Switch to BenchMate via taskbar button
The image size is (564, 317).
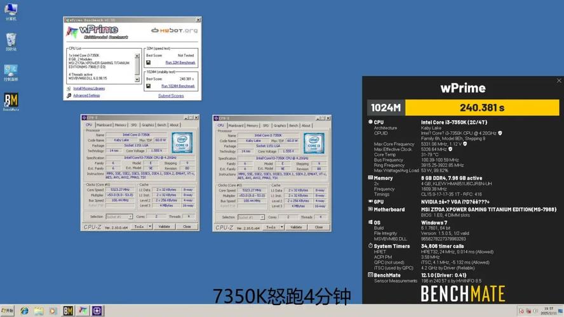coord(68,311)
